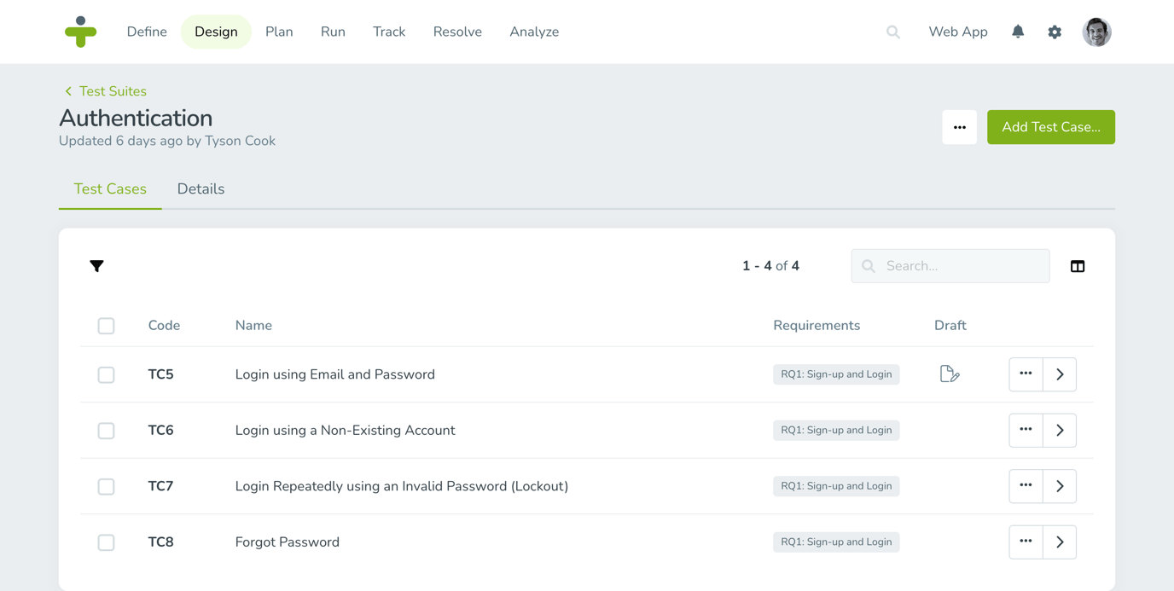This screenshot has width=1174, height=591.
Task: Open the settings gear
Action: [1055, 32]
